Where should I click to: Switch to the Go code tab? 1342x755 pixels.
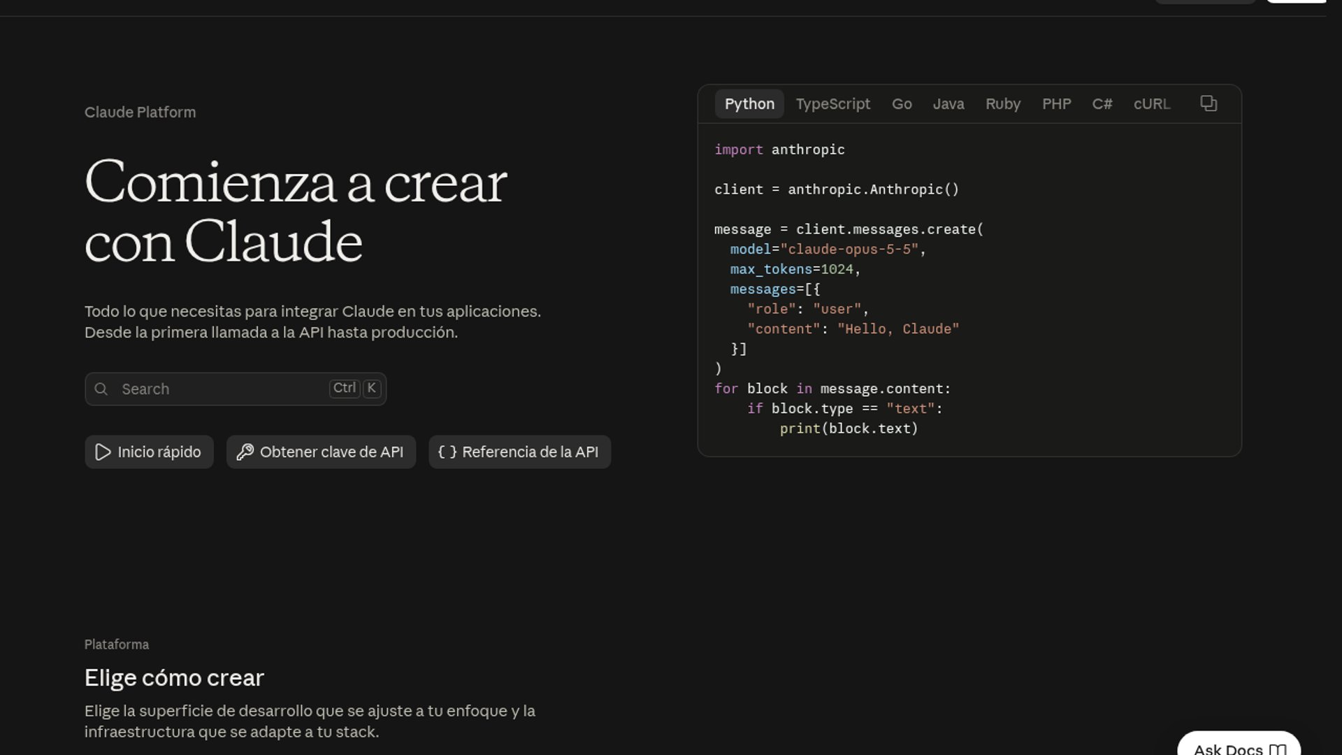coord(902,104)
